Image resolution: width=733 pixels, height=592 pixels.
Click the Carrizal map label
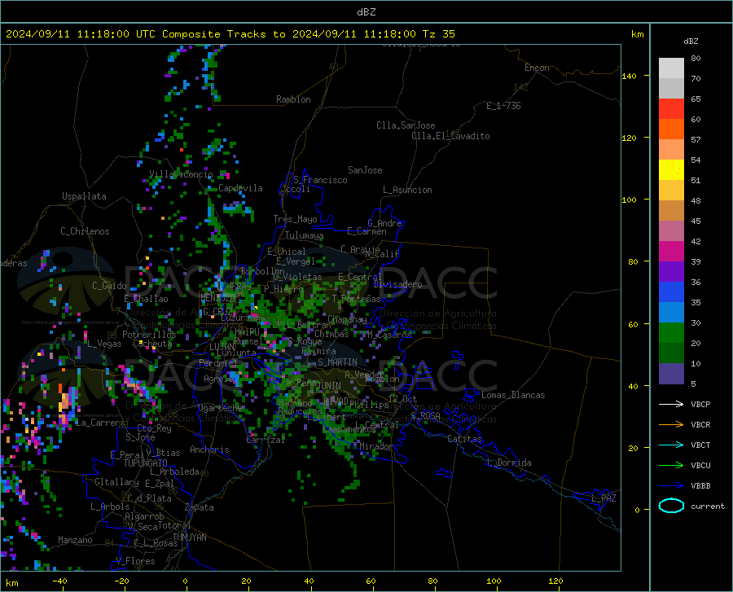[x=266, y=441]
